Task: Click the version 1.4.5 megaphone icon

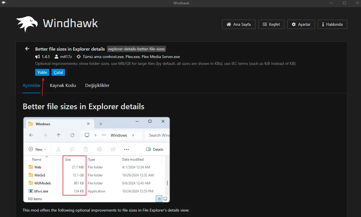Action: pos(37,57)
